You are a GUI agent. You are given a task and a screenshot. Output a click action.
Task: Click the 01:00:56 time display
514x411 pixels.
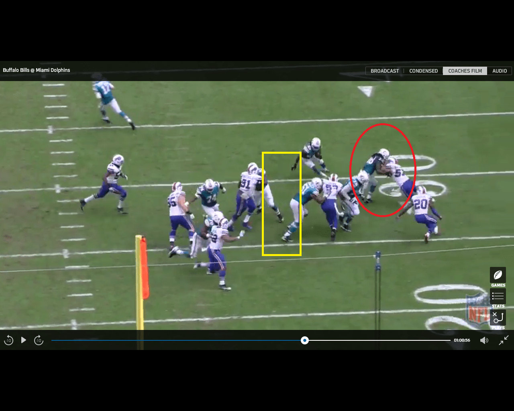click(x=462, y=340)
